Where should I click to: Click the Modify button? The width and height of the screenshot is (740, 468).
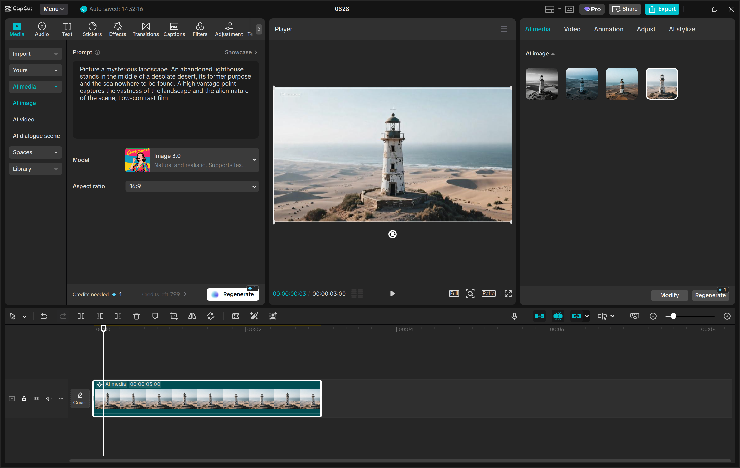[x=669, y=295]
